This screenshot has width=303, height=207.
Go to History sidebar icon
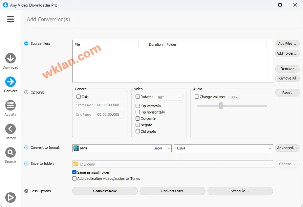tap(11, 129)
